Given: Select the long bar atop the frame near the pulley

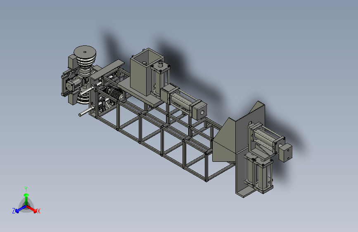Looking at the screenshot, I should pyautogui.click(x=107, y=69).
